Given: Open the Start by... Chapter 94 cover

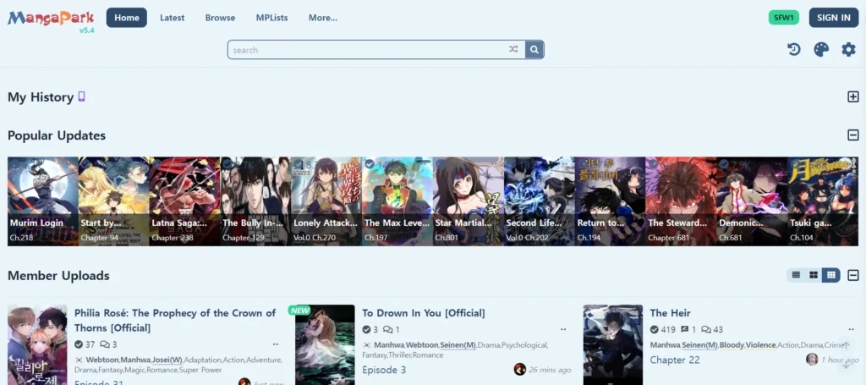Looking at the screenshot, I should click(114, 201).
